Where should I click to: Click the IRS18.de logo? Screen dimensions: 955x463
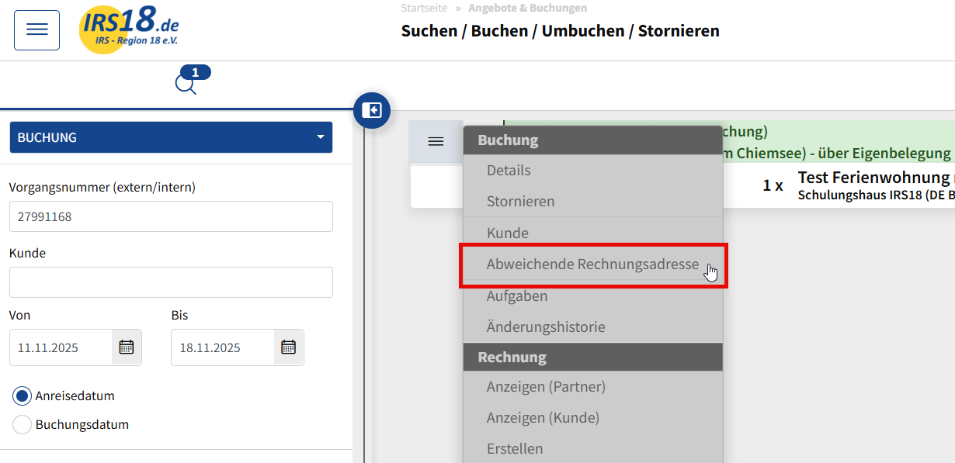(129, 30)
